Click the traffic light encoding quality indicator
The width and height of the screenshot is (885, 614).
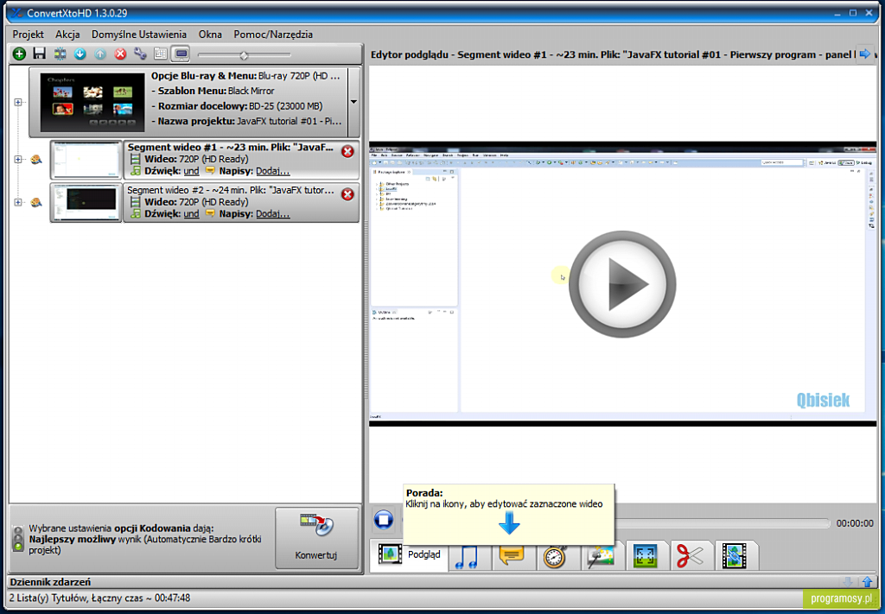coord(19,539)
